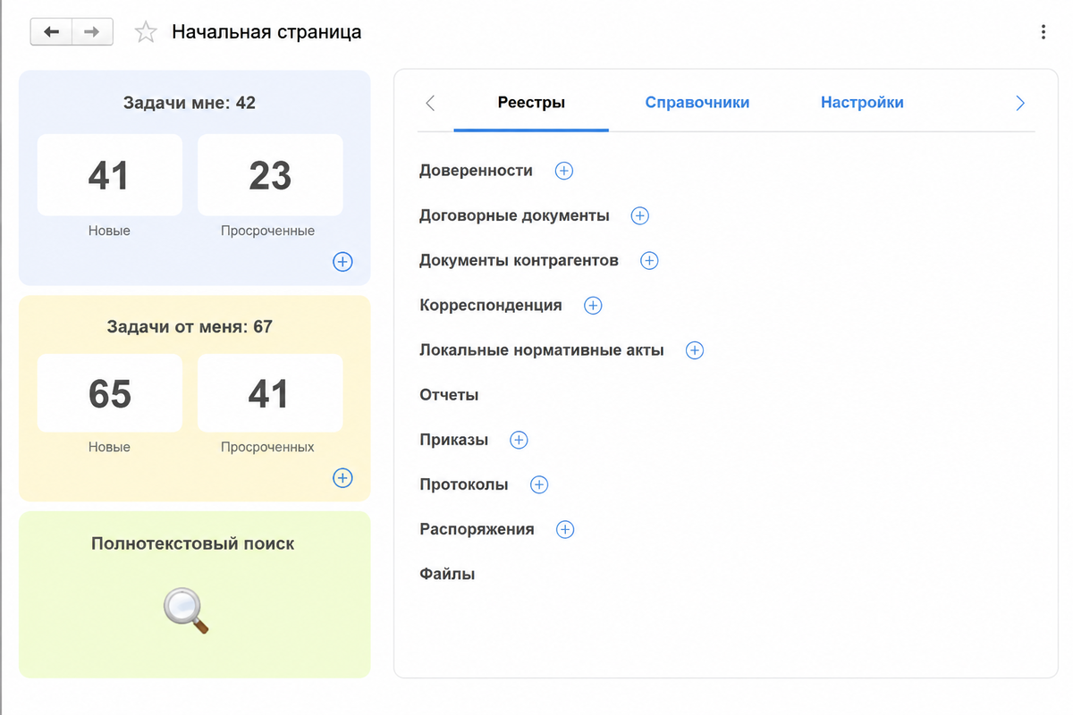The image size is (1073, 715).
Task: Open 41 overdue tasks from me
Action: pos(270,393)
